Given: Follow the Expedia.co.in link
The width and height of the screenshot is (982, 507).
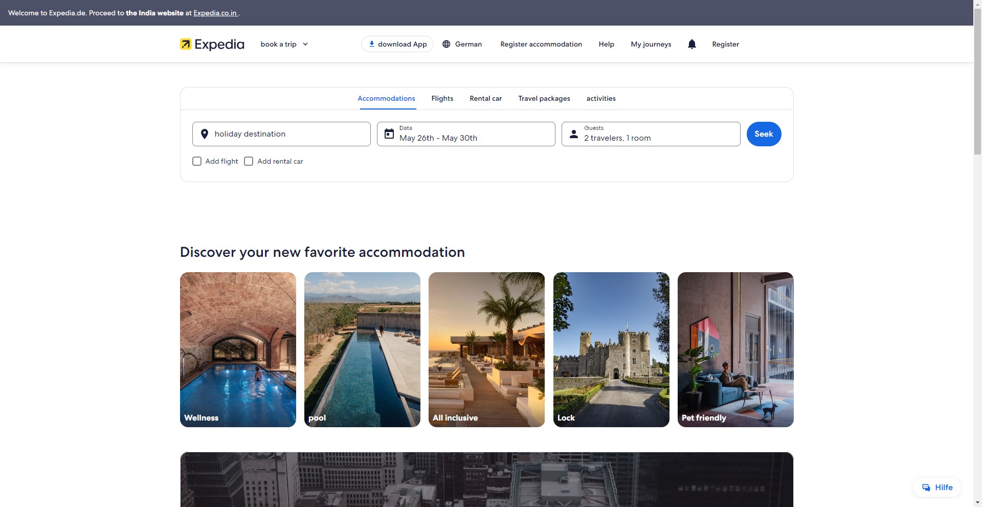Looking at the screenshot, I should point(215,13).
